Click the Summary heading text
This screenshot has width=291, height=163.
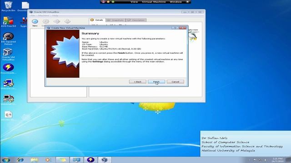pos(90,34)
